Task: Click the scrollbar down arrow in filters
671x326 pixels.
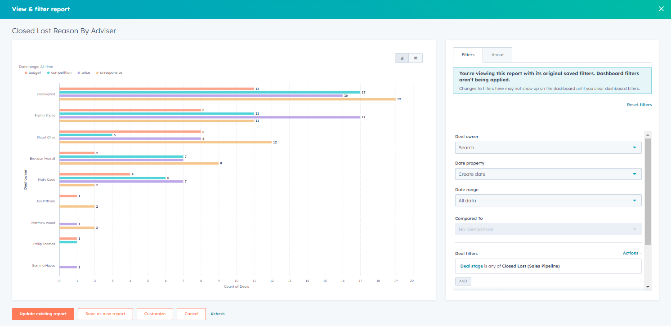Action: 648,286
